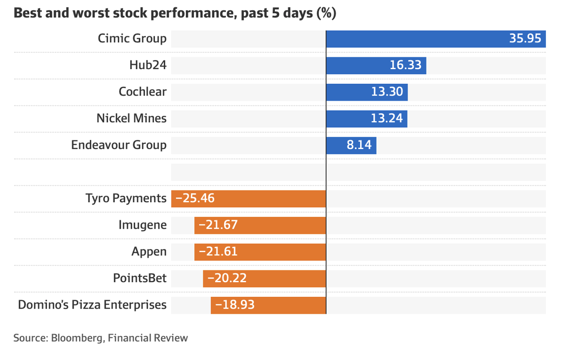
Task: Click the Endeavour Group label
Action: 119,145
